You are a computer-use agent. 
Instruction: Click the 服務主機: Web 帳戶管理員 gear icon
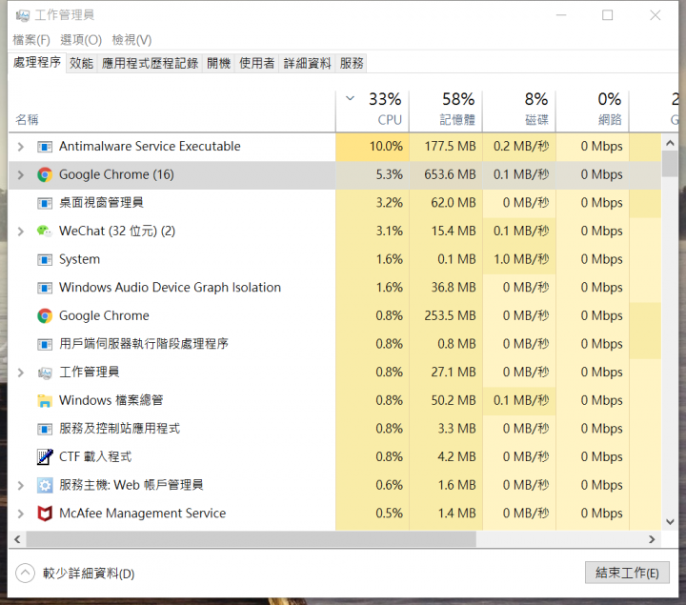[x=45, y=486]
